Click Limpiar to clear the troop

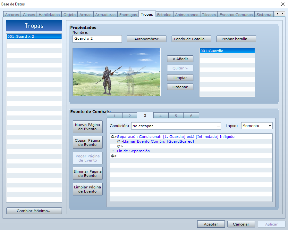[180, 78]
